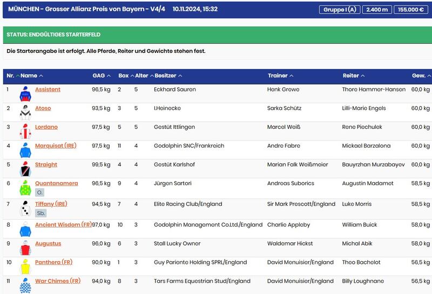Click Straight's black-red jockey silk icon

coord(25,169)
